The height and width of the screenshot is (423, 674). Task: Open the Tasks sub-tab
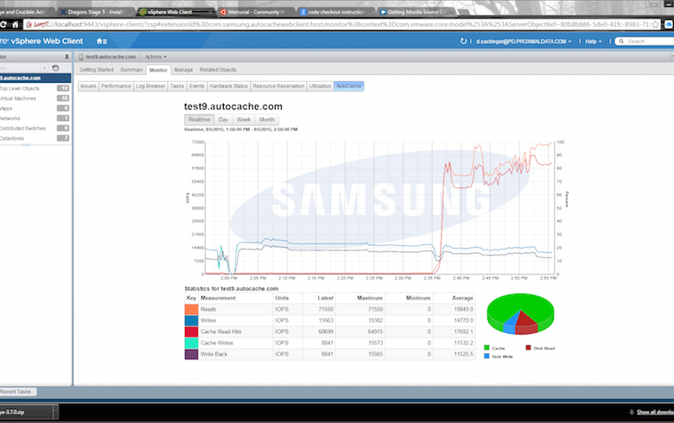176,85
